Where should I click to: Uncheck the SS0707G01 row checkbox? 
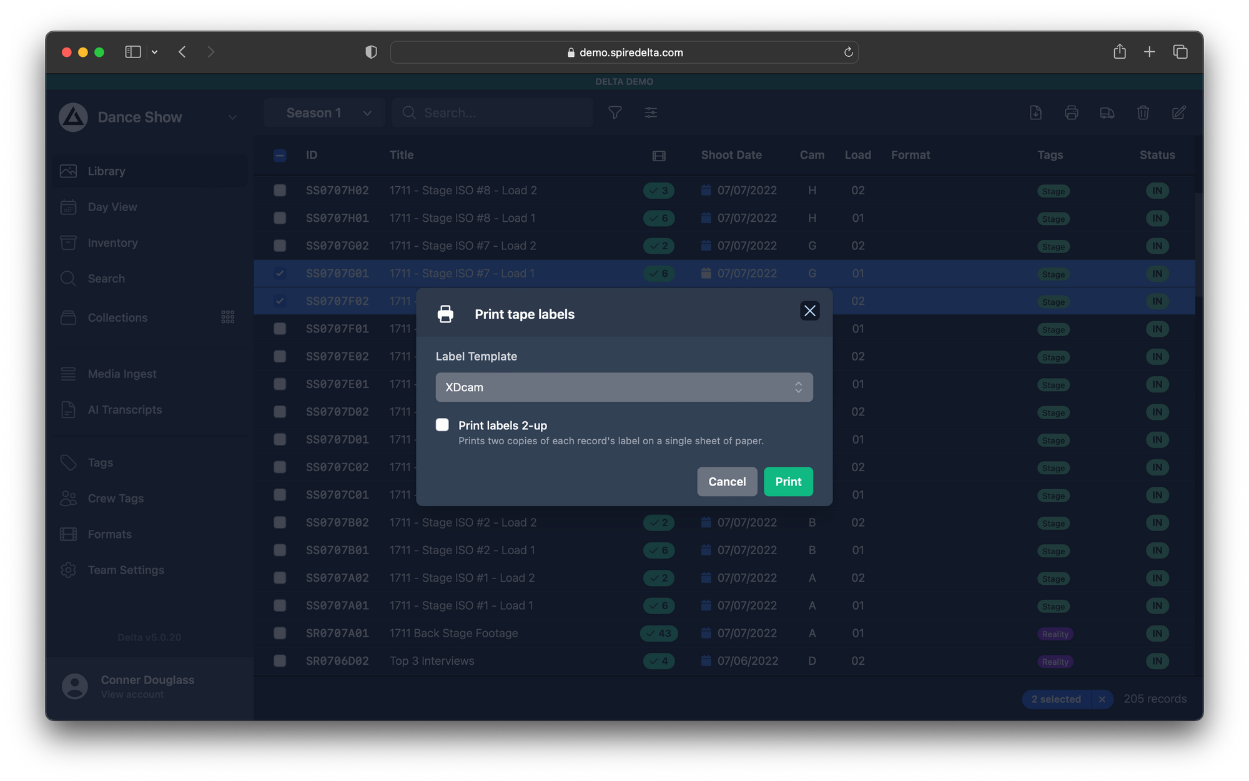coord(280,273)
